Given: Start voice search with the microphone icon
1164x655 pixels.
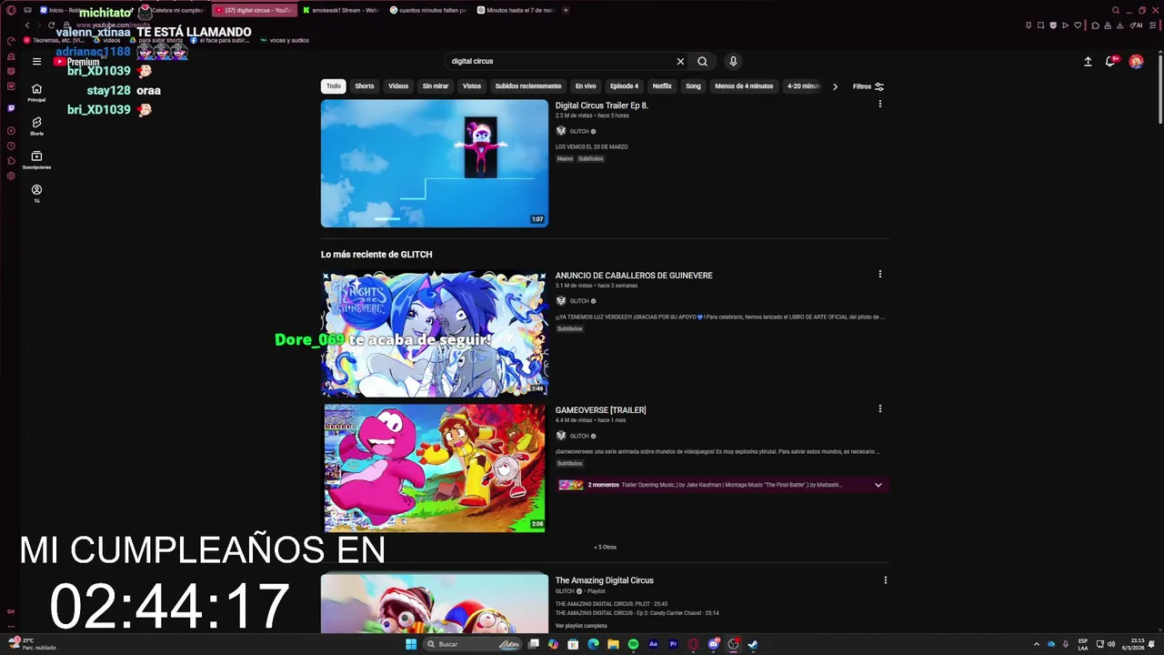Looking at the screenshot, I should pos(733,61).
